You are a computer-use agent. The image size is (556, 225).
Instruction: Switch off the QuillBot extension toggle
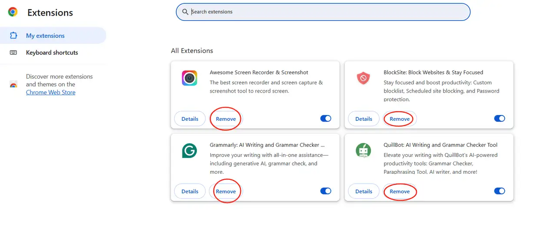[500, 191]
